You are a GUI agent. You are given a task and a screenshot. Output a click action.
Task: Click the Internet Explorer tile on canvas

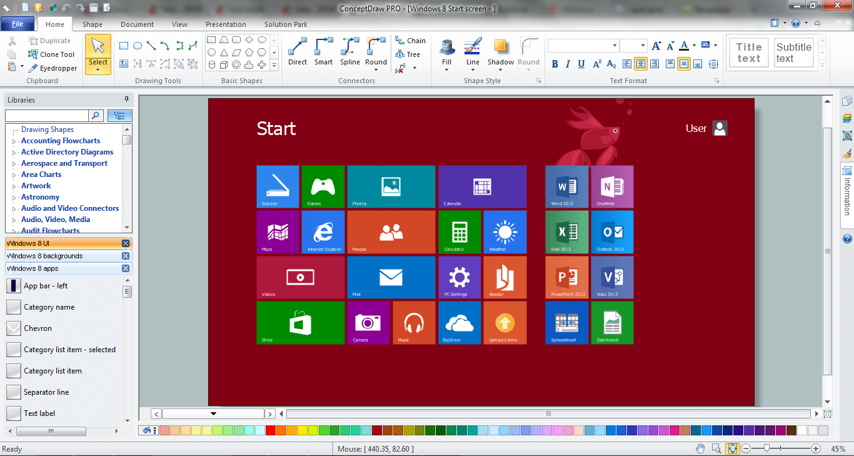[323, 231]
